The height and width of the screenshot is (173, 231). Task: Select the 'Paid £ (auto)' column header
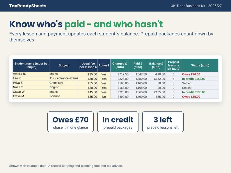138,65
